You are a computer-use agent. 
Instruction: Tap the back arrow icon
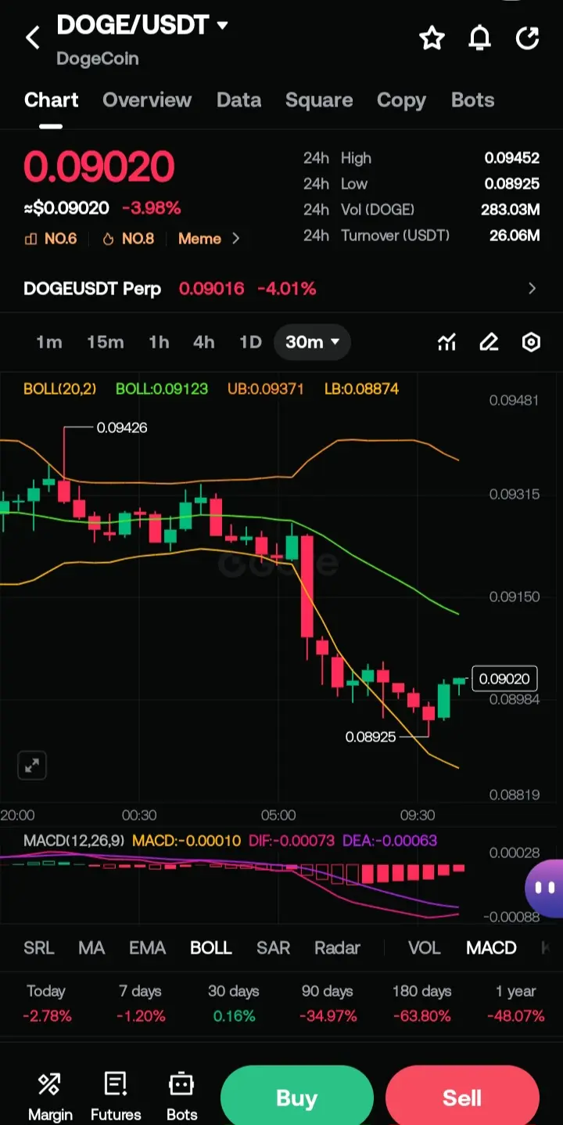[x=32, y=38]
